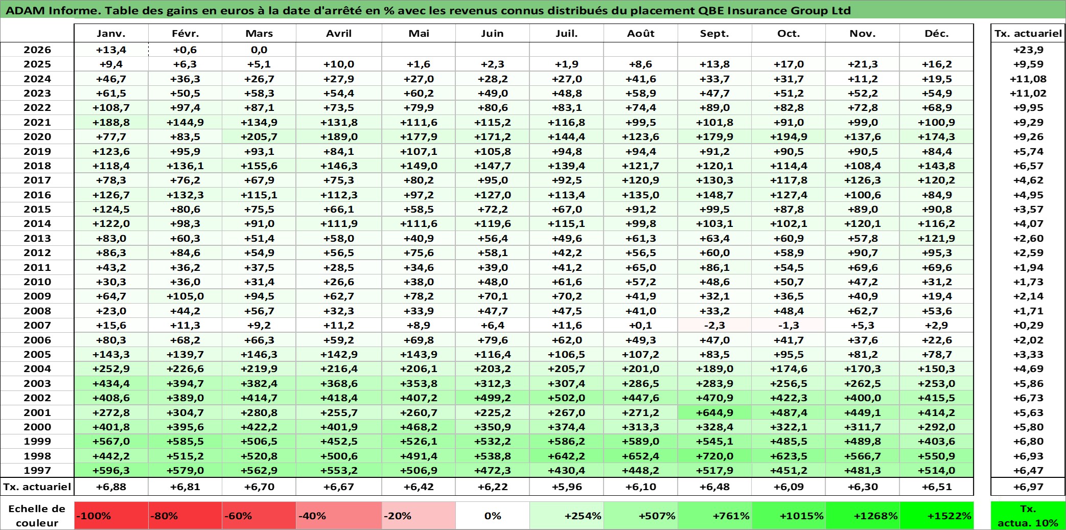This screenshot has width=1066, height=530.
Task: Click the +0,29 actuarial rate for 2007
Action: [1028, 325]
